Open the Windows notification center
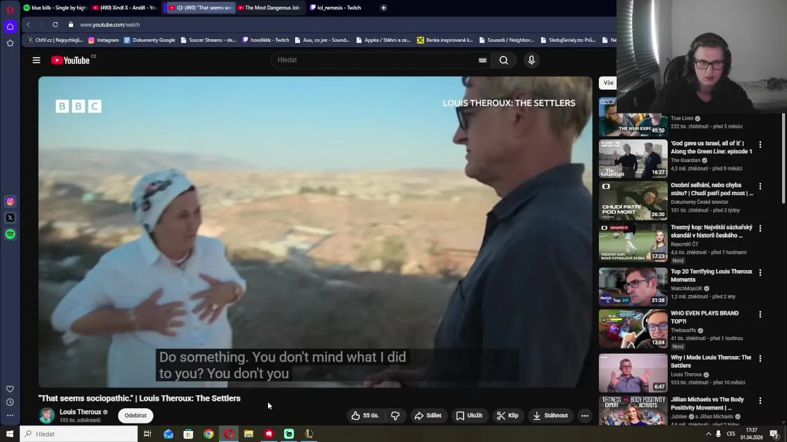This screenshot has width=787, height=442. pyautogui.click(x=774, y=434)
